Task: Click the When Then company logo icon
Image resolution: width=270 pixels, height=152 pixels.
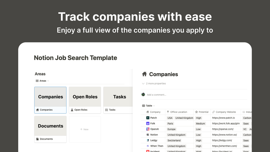Action: tap(148, 146)
